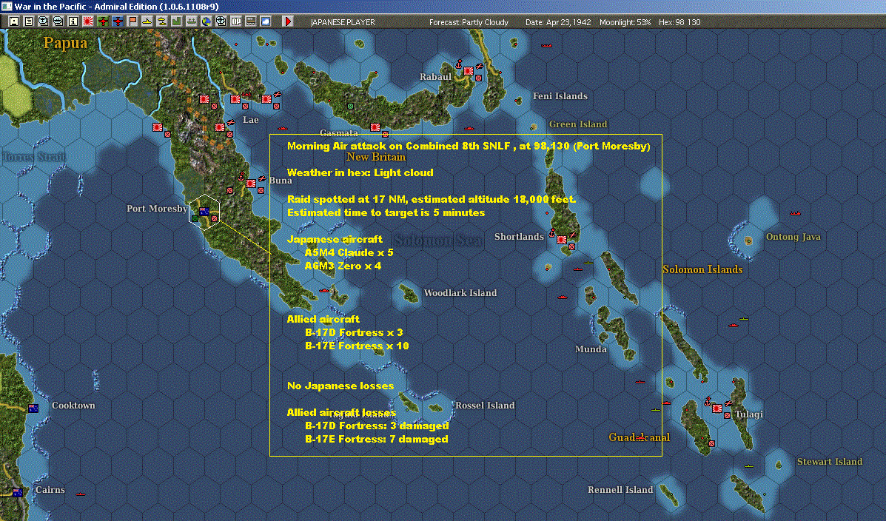Click the Japanese base flag near Buna
This screenshot has width=886, height=521.
coord(251,184)
